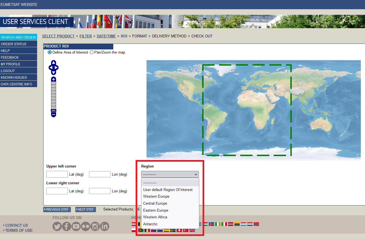Open the Region dropdown

tap(170, 174)
